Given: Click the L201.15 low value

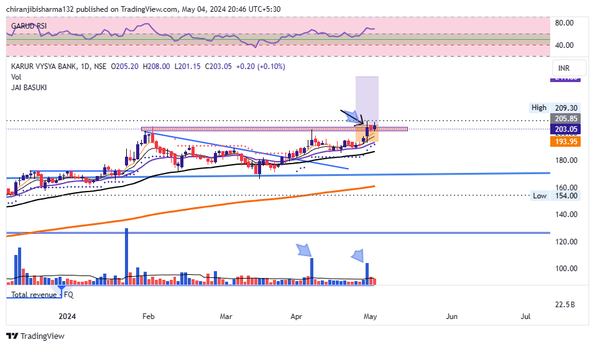Looking at the screenshot, I should pyautogui.click(x=188, y=67).
